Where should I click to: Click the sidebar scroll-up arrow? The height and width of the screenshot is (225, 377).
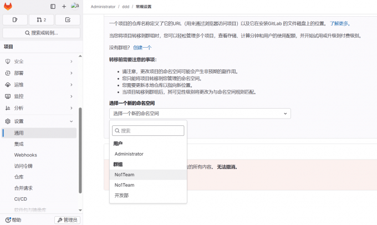pos(80,56)
